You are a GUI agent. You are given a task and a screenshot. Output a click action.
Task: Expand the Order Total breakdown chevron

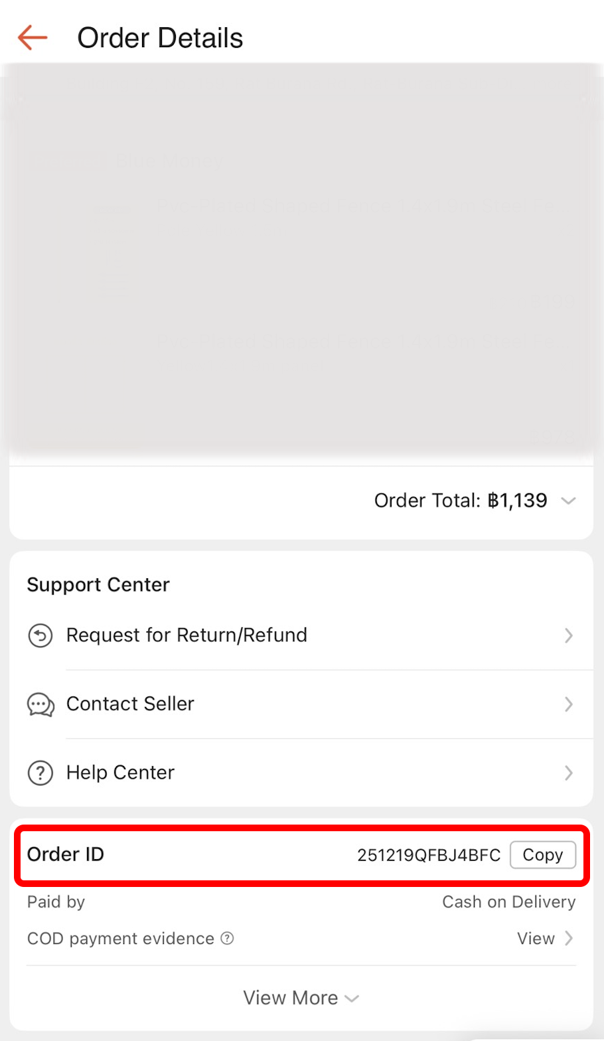click(x=568, y=501)
